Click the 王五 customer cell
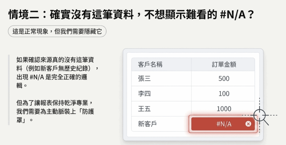Image resolution: width=286 pixels, height=145 pixels. [144, 109]
